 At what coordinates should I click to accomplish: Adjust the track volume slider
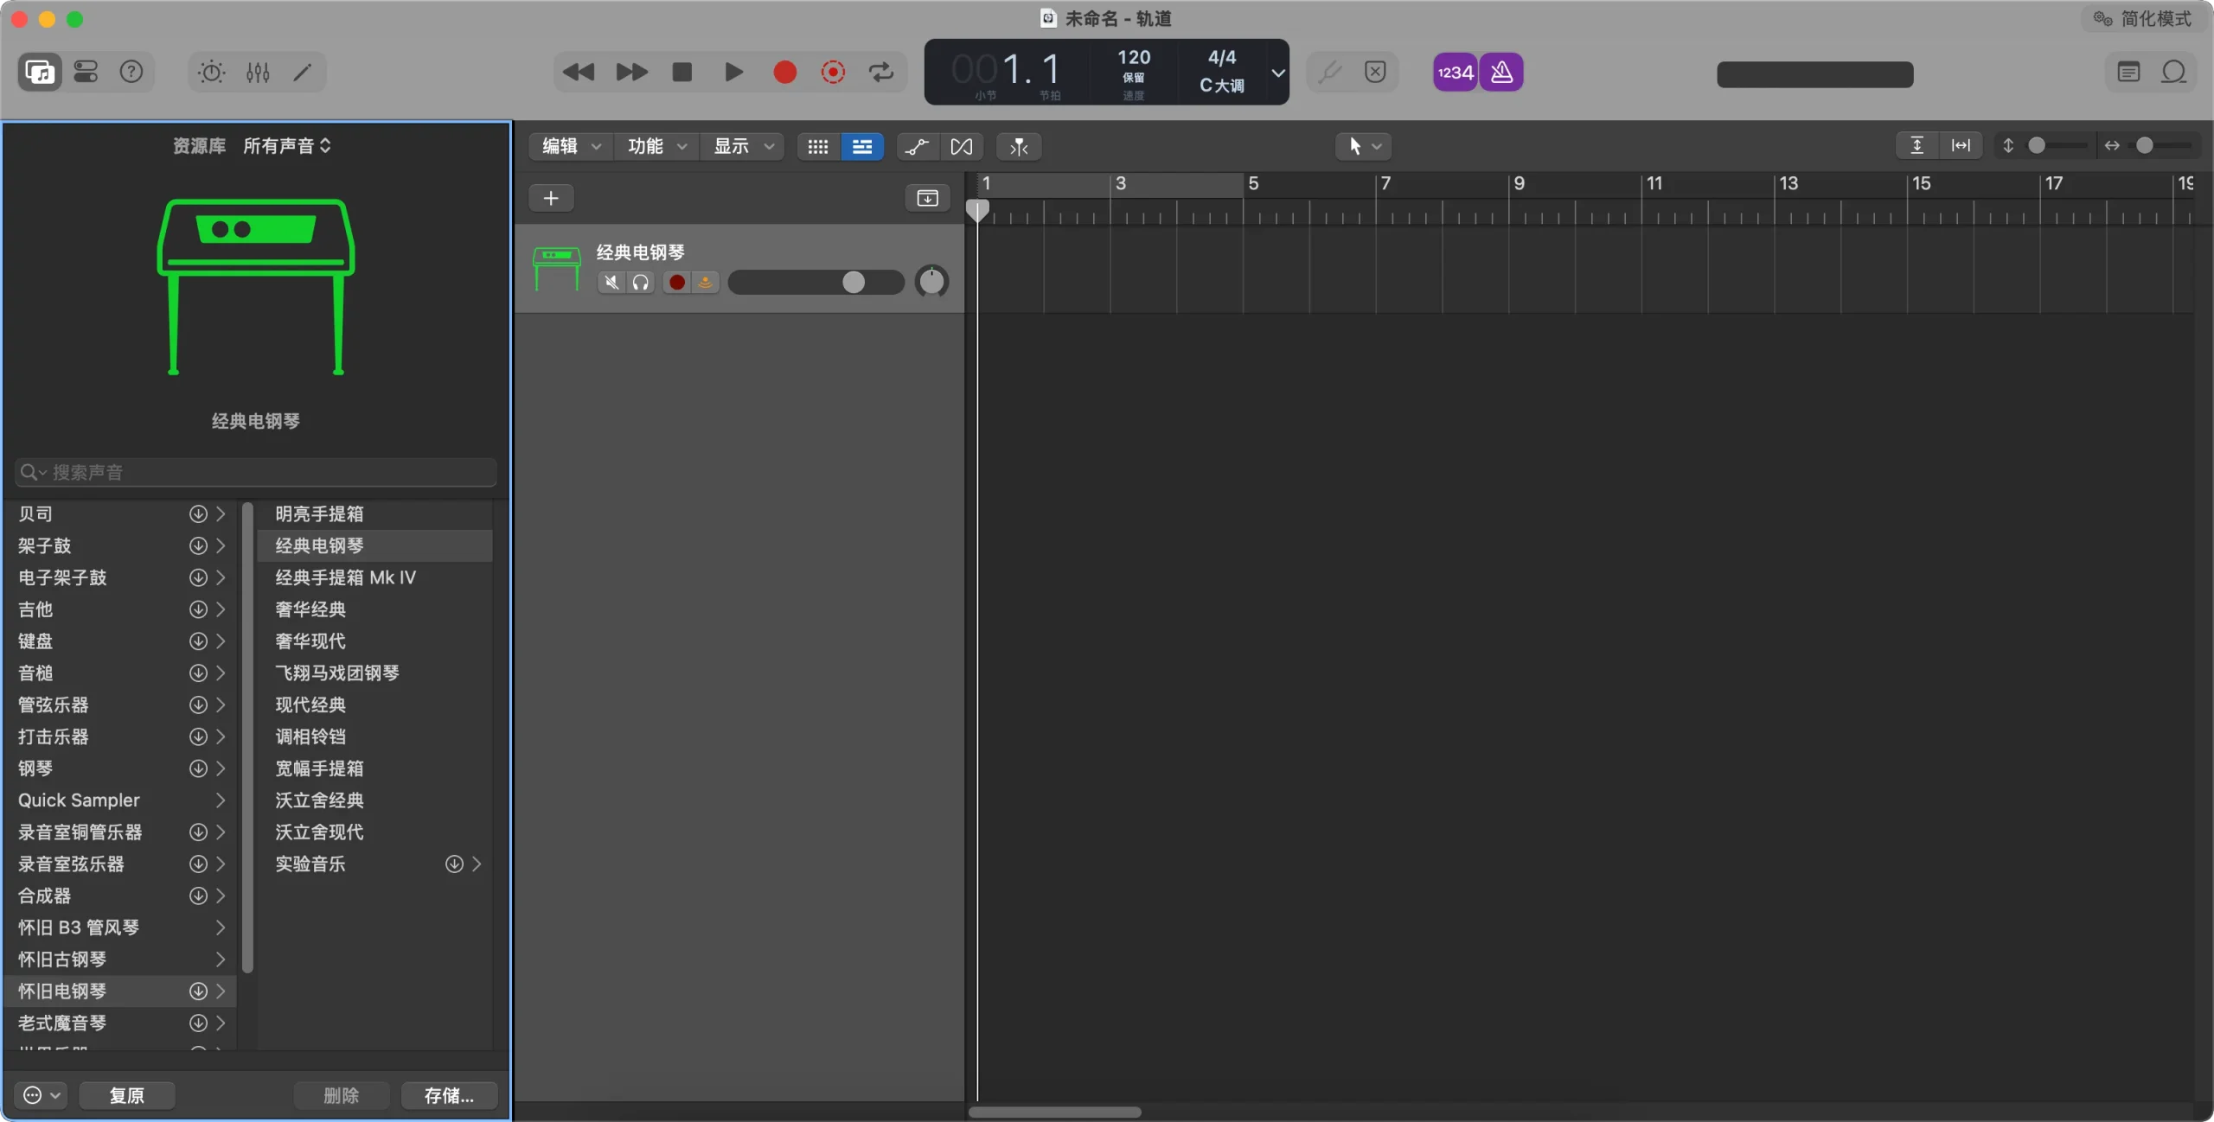[x=853, y=283]
